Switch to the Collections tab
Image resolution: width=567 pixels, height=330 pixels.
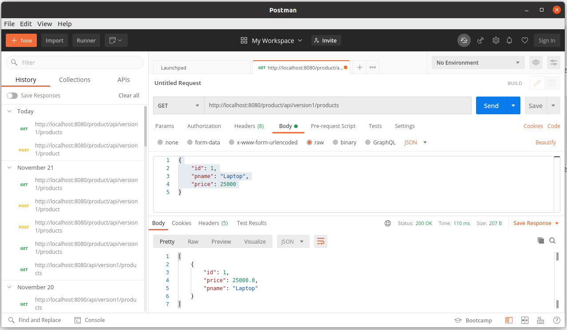point(75,80)
